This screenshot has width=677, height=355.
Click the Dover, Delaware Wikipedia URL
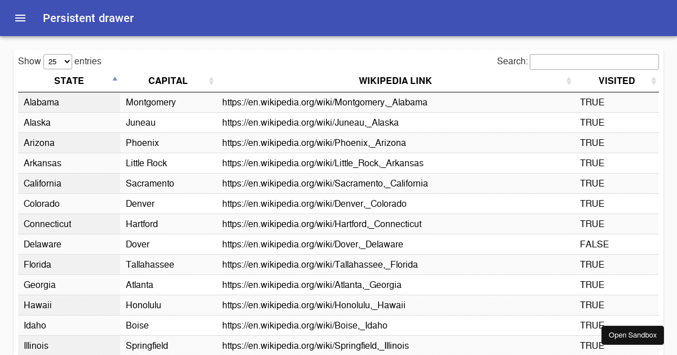313,245
